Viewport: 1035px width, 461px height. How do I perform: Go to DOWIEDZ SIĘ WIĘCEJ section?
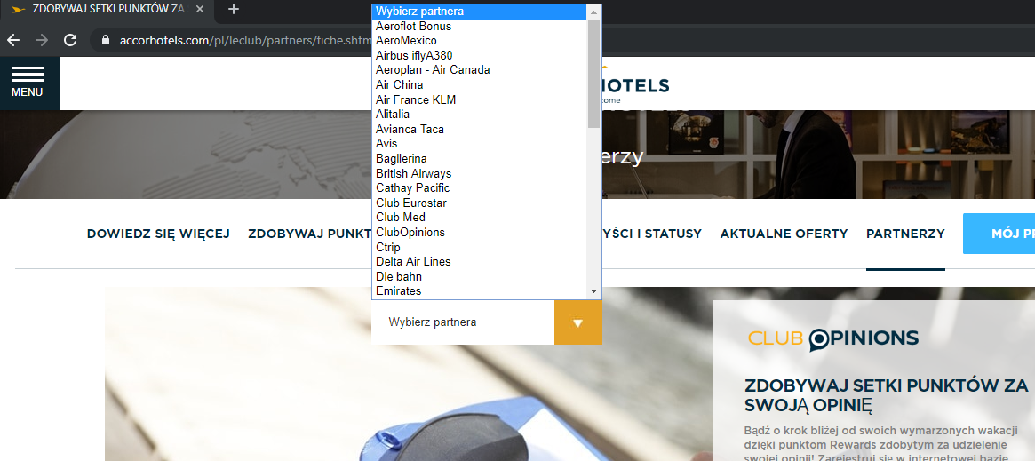click(x=158, y=234)
